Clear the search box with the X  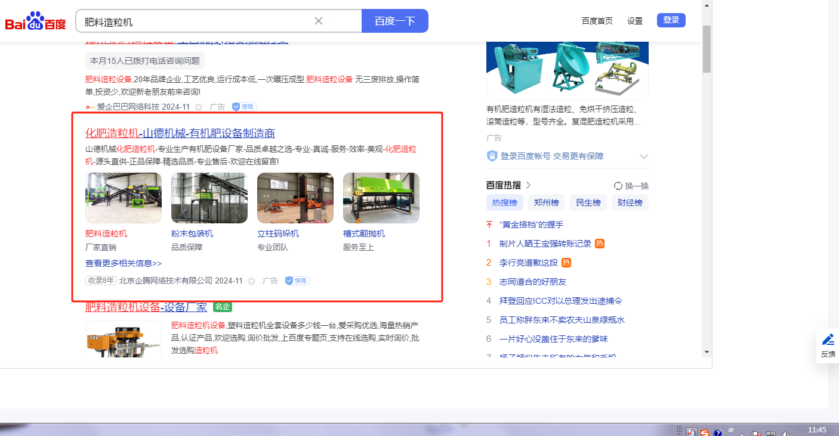coord(319,21)
